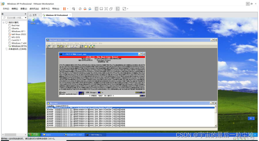Open the 编辑(E) menu in VMware
This screenshot has width=259, height=141.
click(x=15, y=9)
